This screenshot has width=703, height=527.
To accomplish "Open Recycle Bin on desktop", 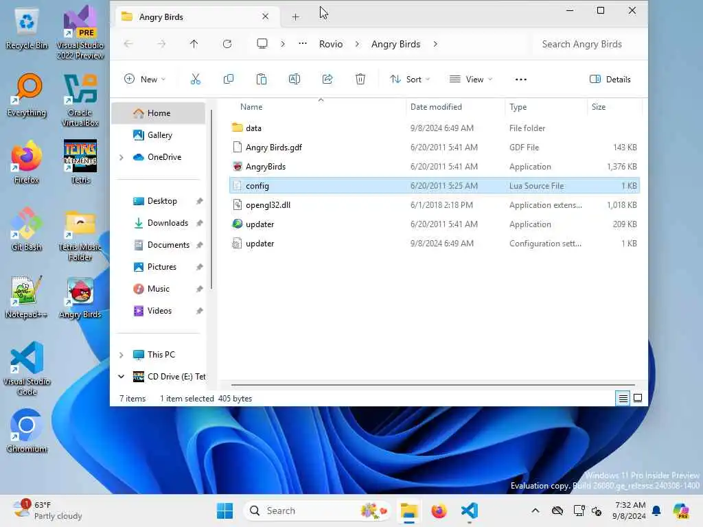I will coord(27,28).
